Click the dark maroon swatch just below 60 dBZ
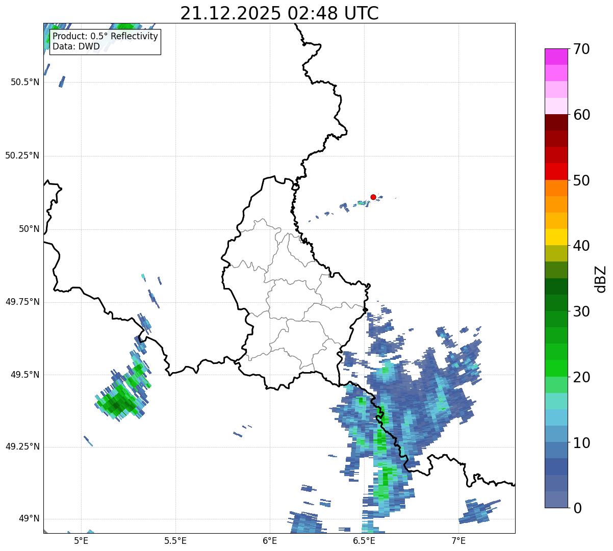This screenshot has width=613, height=551. pos(556,122)
